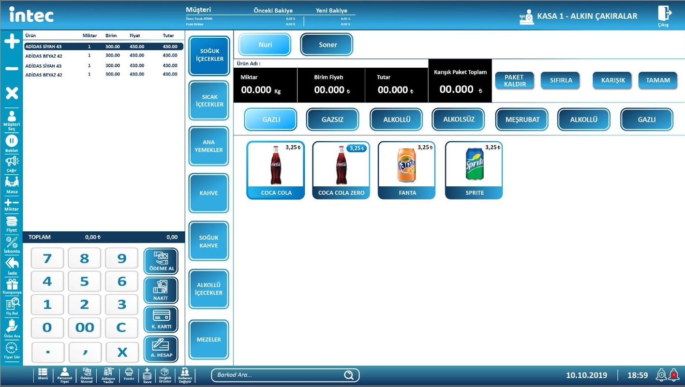Click the Miktar quantity icon

tap(12, 205)
